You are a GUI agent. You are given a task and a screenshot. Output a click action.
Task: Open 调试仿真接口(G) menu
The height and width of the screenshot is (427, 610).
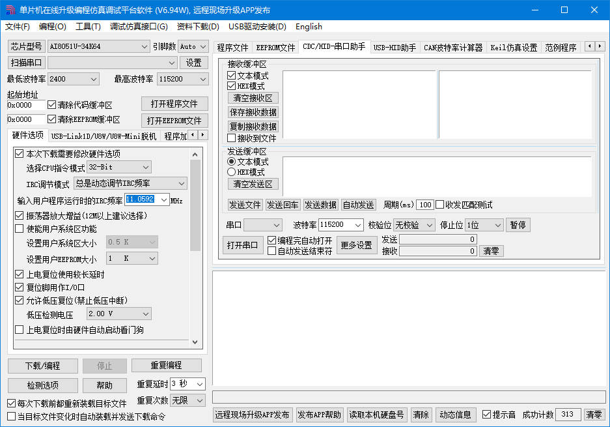click(139, 27)
